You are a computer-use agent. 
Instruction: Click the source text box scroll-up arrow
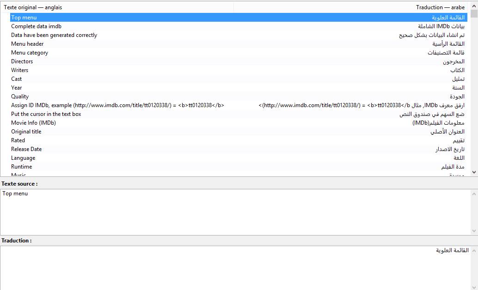pyautogui.click(x=474, y=194)
